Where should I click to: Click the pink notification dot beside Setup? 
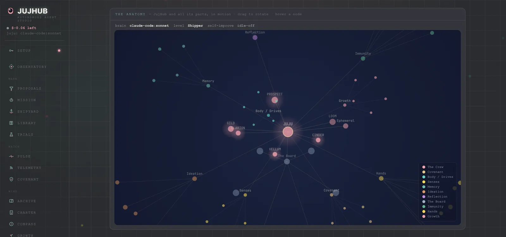(59, 51)
